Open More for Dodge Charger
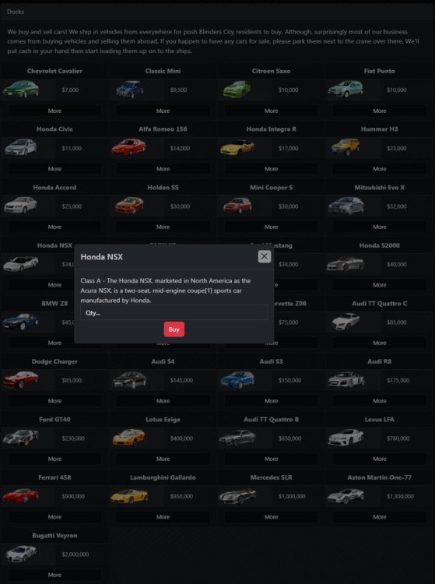 click(x=54, y=401)
